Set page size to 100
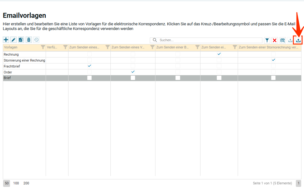The width and height of the screenshot is (304, 190). point(16,183)
